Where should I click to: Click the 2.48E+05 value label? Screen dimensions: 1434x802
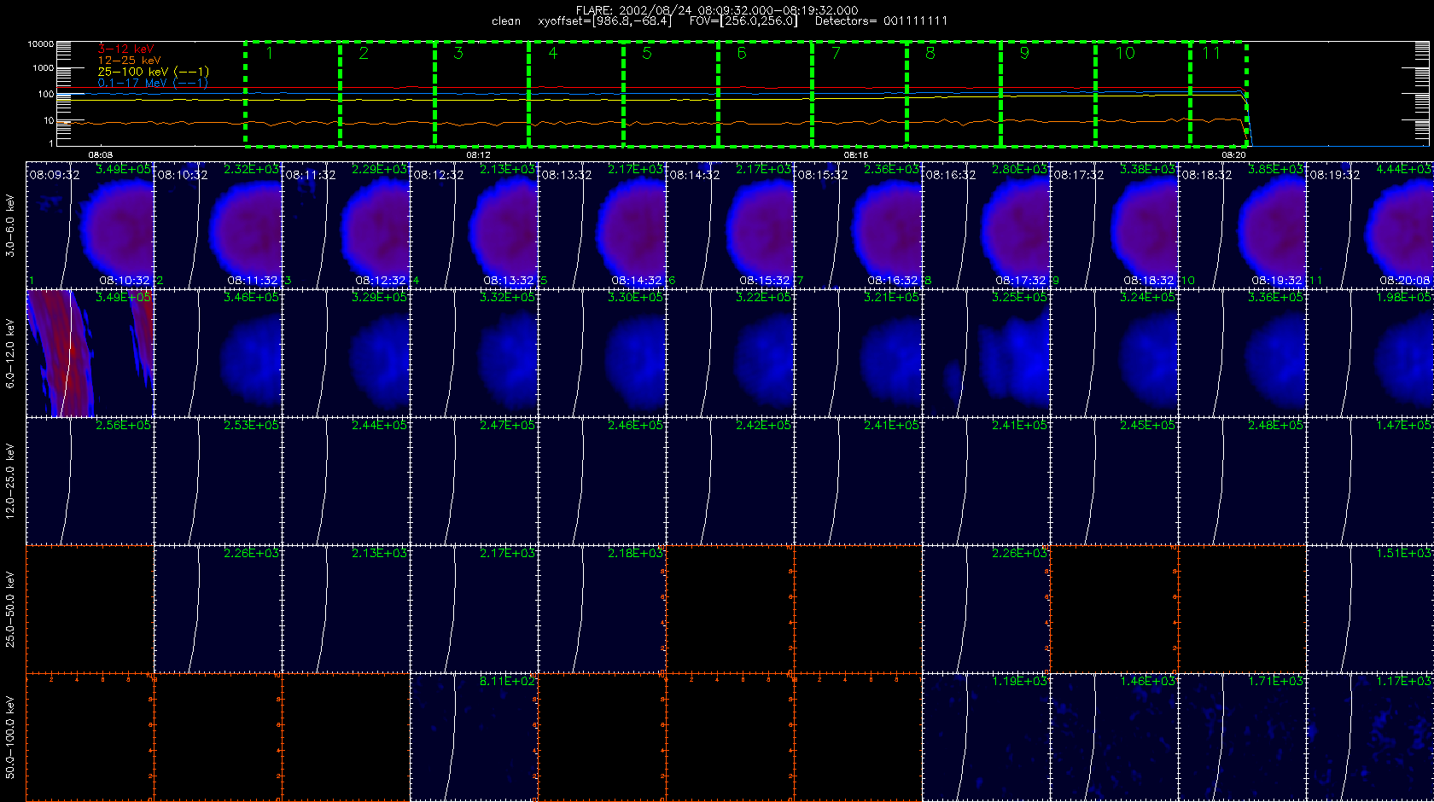pos(1276,426)
